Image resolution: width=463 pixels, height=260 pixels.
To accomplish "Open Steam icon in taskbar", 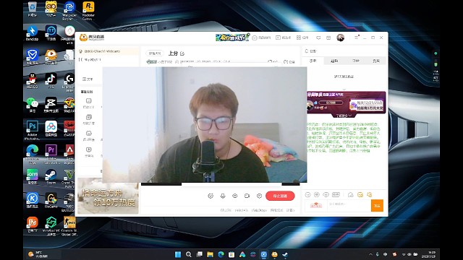I will click(285, 254).
